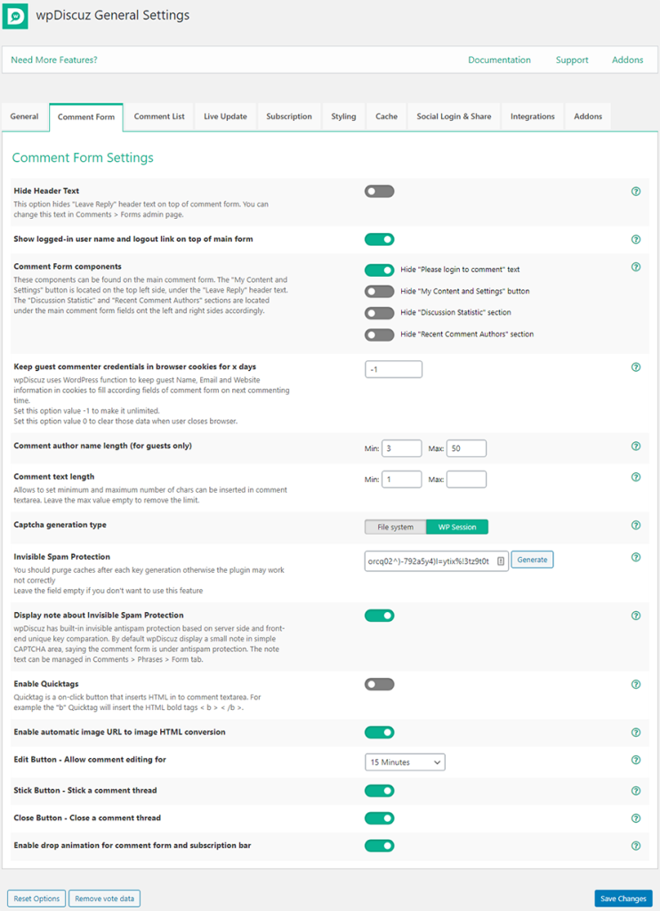Click author name length Min field
Screen dimensions: 660x911
click(401, 448)
